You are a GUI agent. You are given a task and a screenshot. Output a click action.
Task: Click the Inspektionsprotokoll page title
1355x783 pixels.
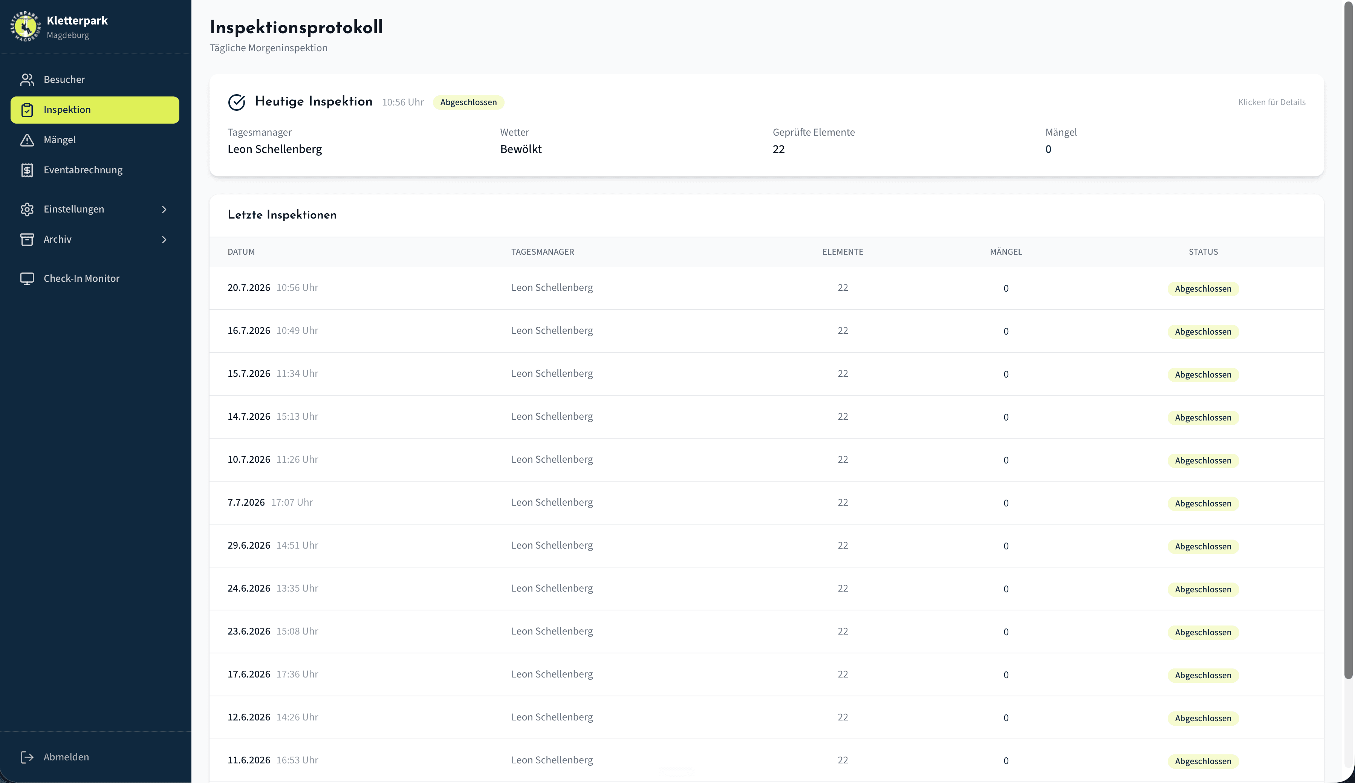click(296, 27)
